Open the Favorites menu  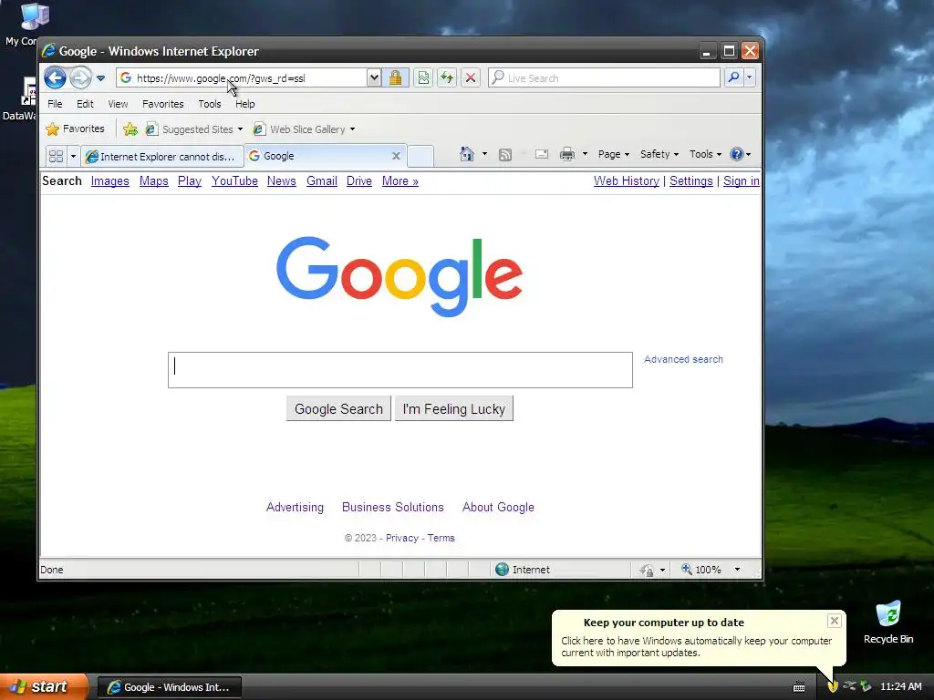click(x=162, y=104)
